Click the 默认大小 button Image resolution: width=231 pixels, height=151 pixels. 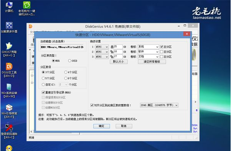(119, 62)
